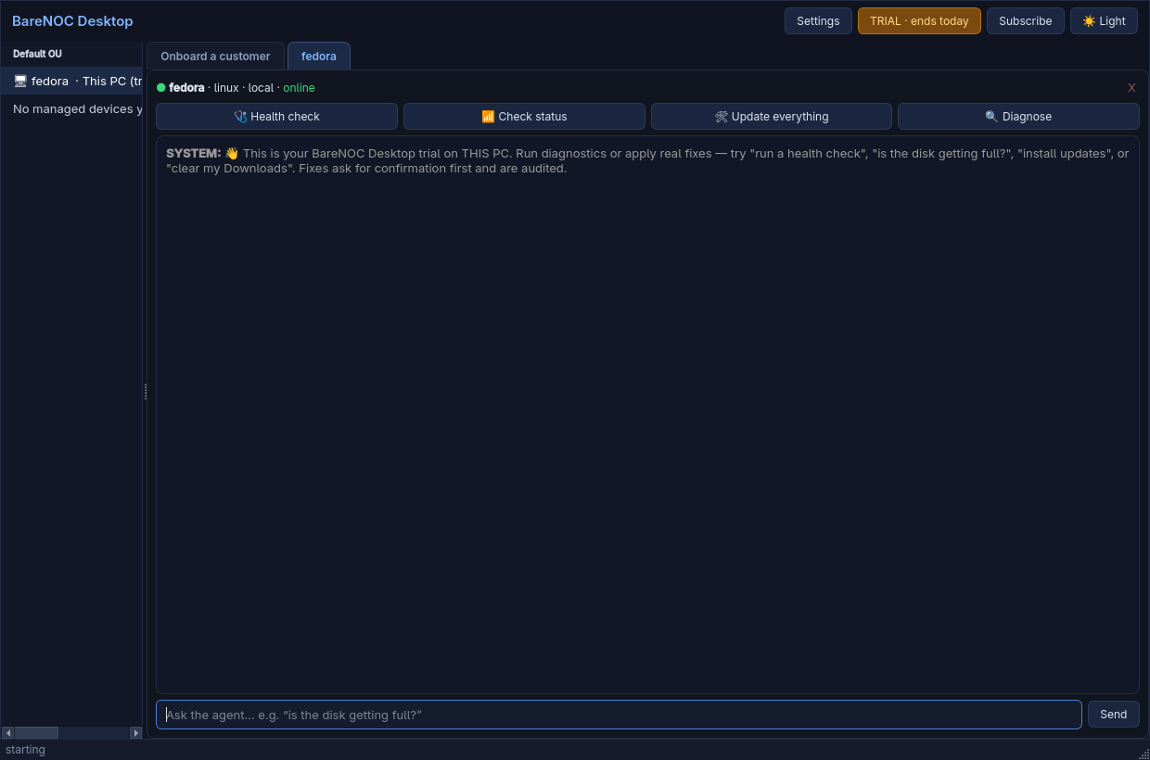This screenshot has height=760, width=1150.
Task: Click the TRIAL ends today badge
Action: coord(919,20)
